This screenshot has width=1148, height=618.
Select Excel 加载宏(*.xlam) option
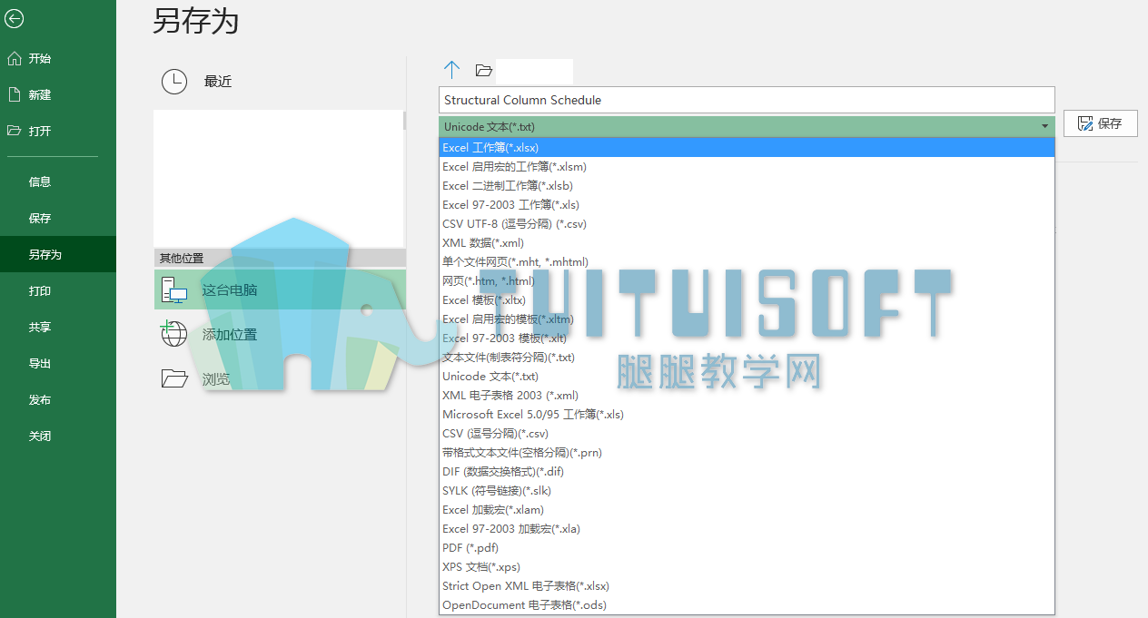pos(747,509)
